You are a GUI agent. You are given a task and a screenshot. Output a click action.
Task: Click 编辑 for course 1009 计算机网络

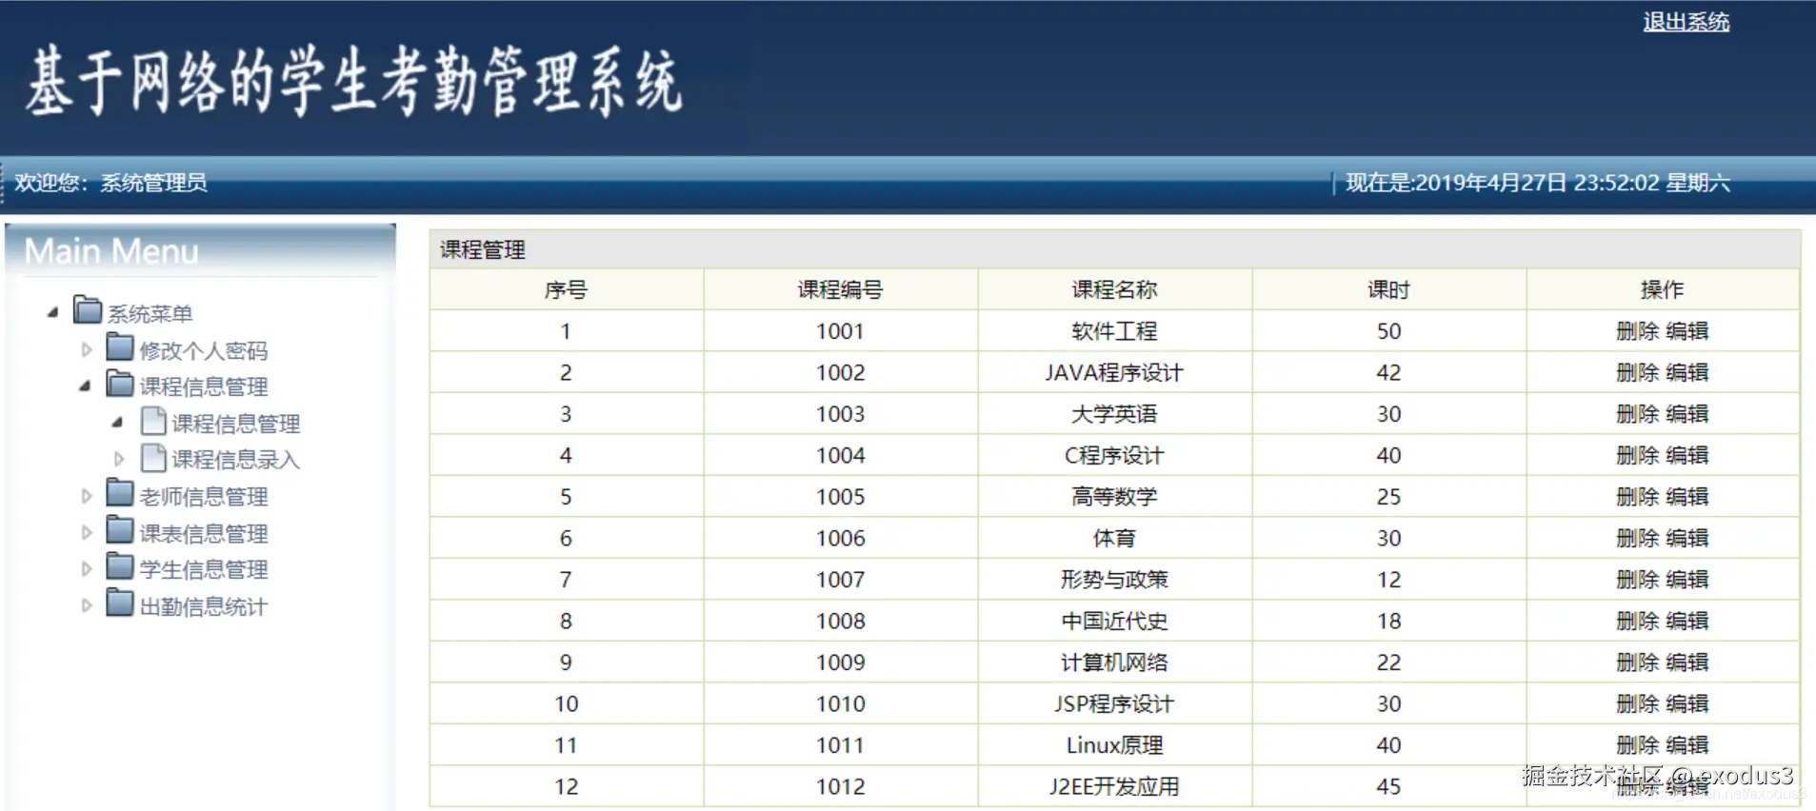1687,662
